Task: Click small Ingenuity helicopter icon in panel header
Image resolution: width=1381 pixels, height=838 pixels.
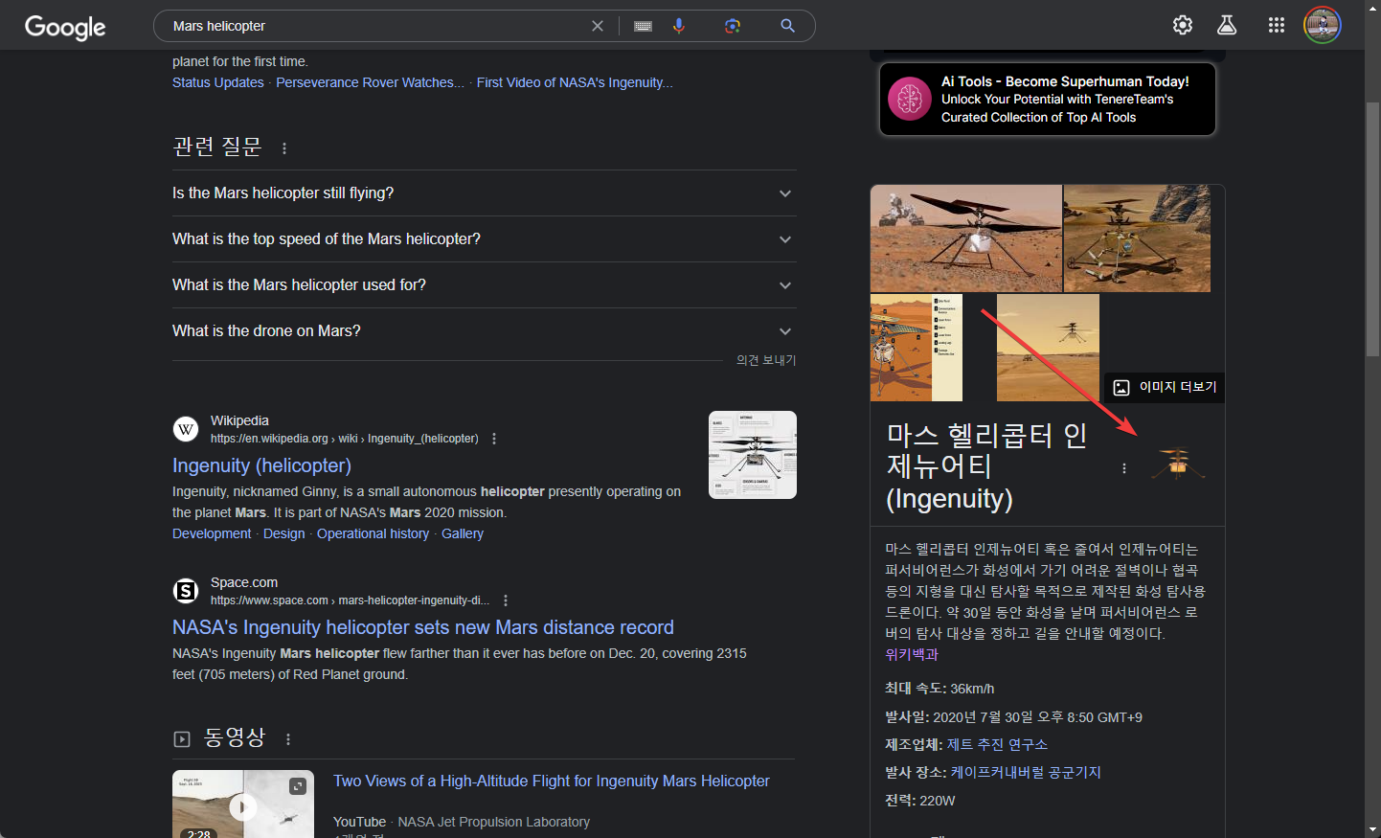Action: pos(1178,464)
